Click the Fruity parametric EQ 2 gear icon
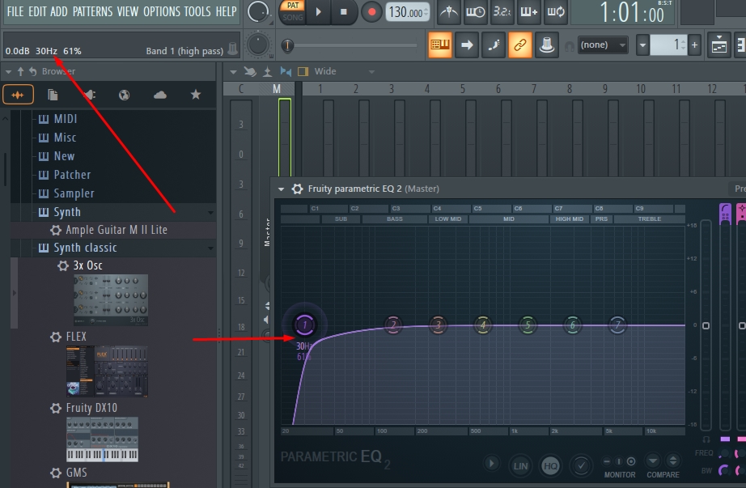 pyautogui.click(x=298, y=189)
